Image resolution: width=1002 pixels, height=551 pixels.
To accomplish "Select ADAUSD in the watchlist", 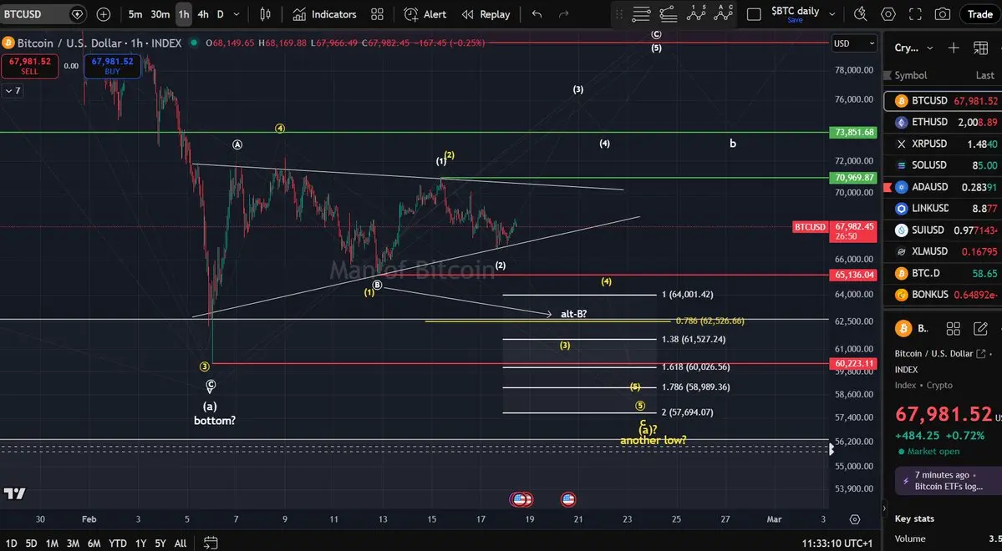I will [944, 186].
